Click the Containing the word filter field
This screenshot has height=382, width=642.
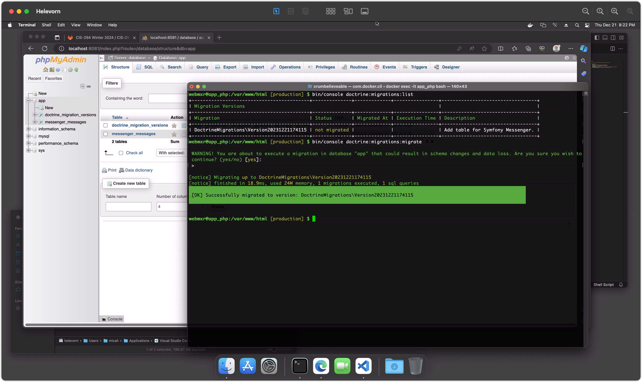tap(167, 98)
